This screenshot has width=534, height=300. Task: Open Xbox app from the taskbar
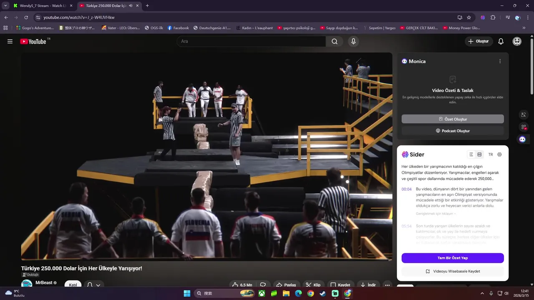click(262, 293)
